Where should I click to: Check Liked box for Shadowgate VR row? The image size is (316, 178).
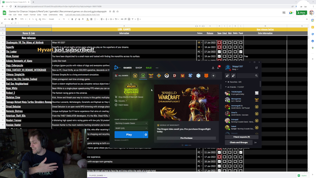(225, 43)
